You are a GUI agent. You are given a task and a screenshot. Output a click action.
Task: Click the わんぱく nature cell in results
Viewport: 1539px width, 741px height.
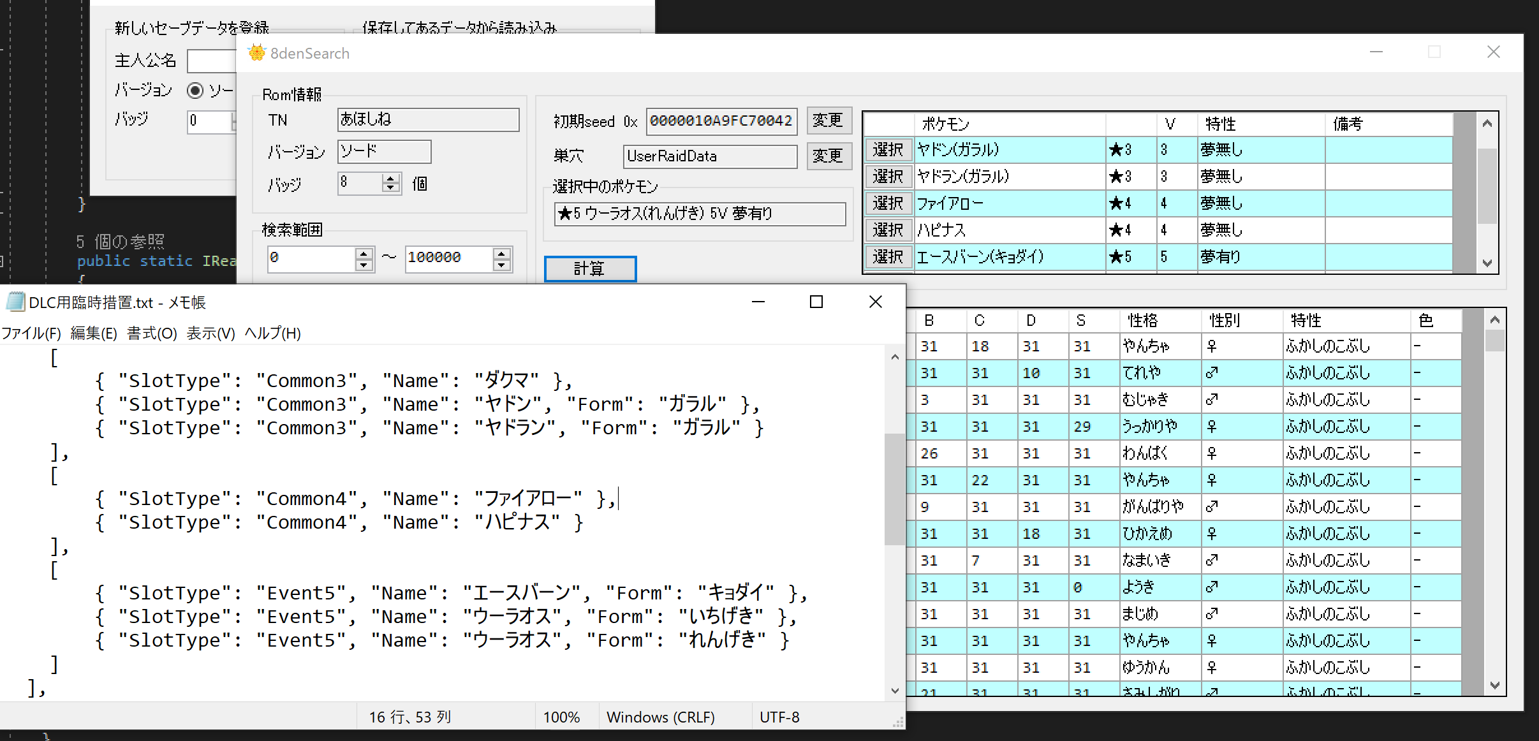tap(1160, 453)
